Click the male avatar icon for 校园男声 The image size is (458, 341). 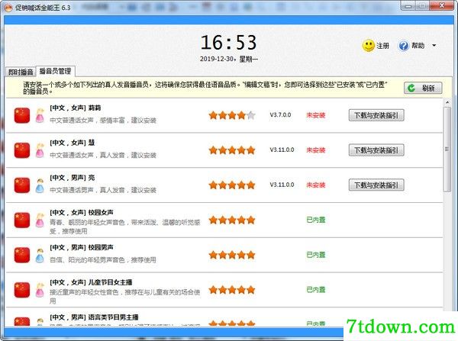[40, 256]
